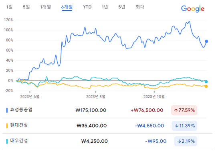Choose the 1개월 range tab
Image resolution: width=216 pixels, height=152 pixels.
coord(45,7)
